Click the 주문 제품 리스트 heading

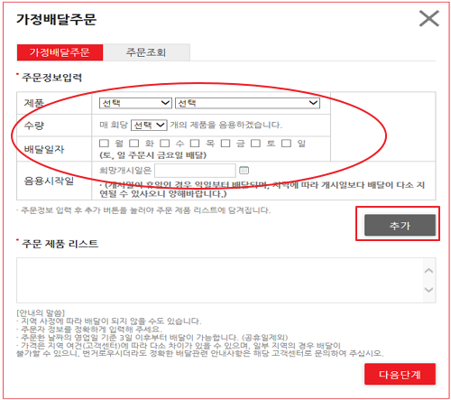point(60,244)
